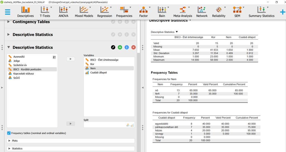Open Descriptive Statistics table dropdown arrow
Image resolution: width=286 pixels, height=152 pixels.
tap(177, 32)
